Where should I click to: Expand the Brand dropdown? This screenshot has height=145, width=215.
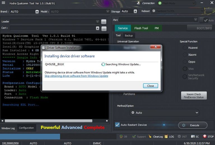tap(37, 12)
